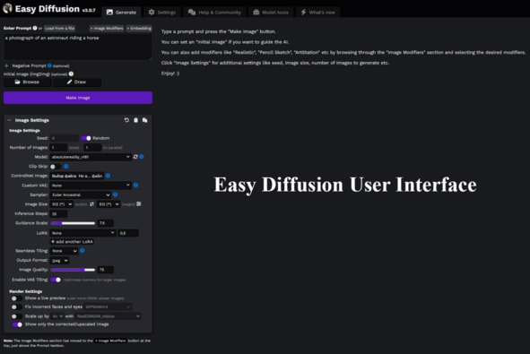Adjust the Guidance Scale slider
Viewport: 530px width, 354px height.
73,223
